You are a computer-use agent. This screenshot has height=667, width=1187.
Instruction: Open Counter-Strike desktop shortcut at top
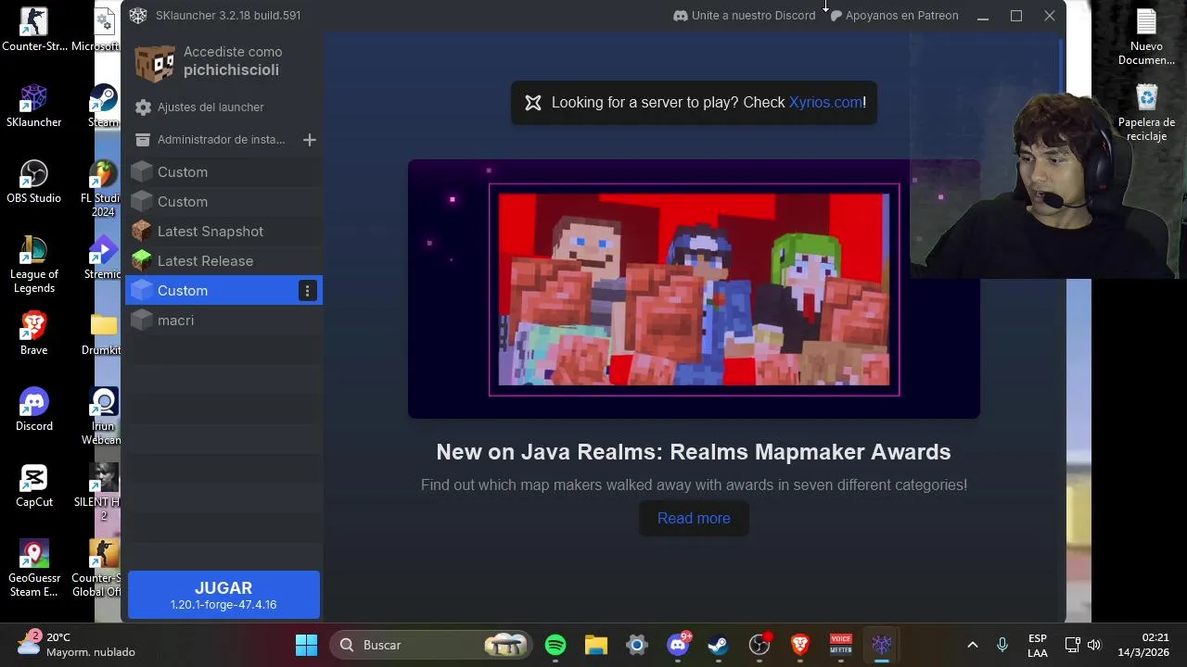click(33, 29)
